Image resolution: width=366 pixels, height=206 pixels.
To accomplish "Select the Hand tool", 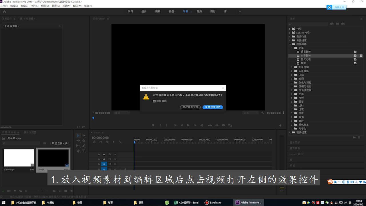I will 78,151.
